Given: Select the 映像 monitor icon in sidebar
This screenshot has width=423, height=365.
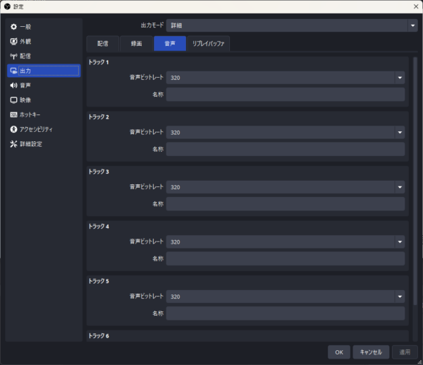Looking at the screenshot, I should (13, 100).
